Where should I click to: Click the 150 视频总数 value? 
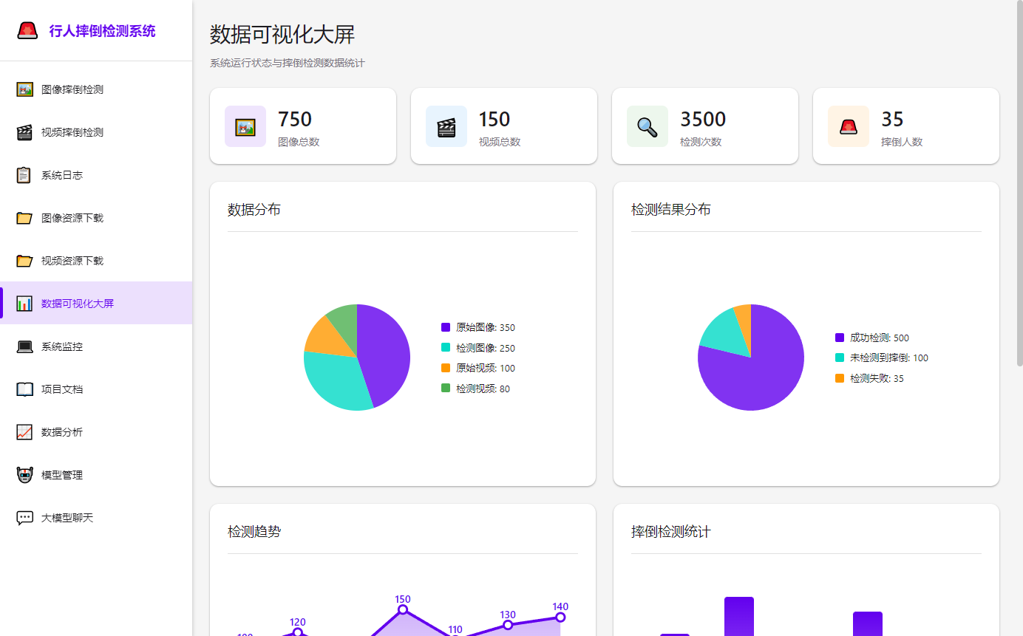coord(494,119)
